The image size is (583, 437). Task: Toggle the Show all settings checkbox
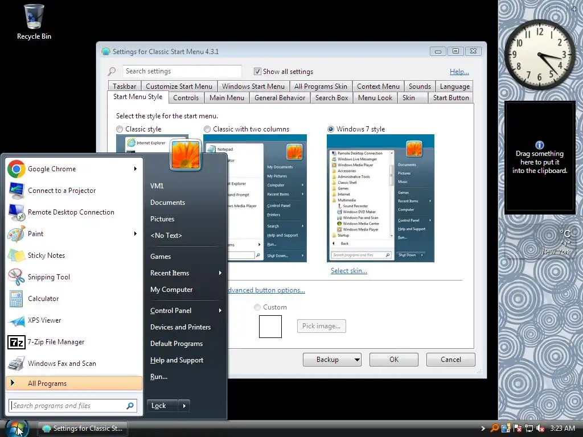257,71
